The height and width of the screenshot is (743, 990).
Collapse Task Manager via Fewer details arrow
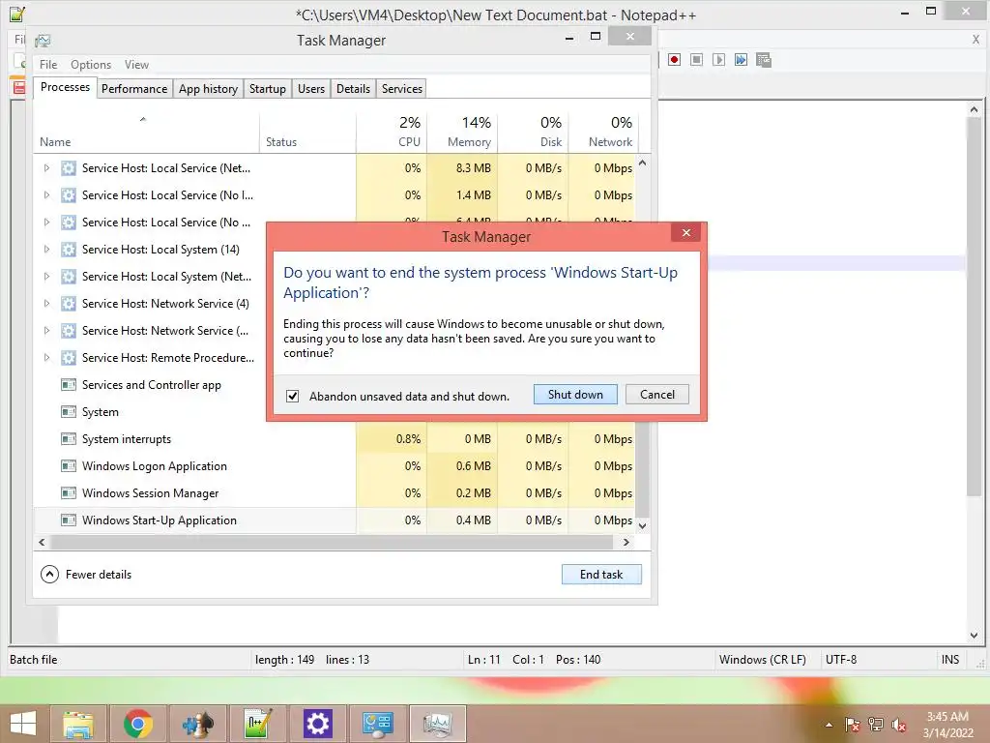(49, 575)
